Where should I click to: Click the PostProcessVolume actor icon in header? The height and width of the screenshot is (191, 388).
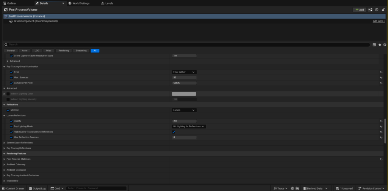6,9
